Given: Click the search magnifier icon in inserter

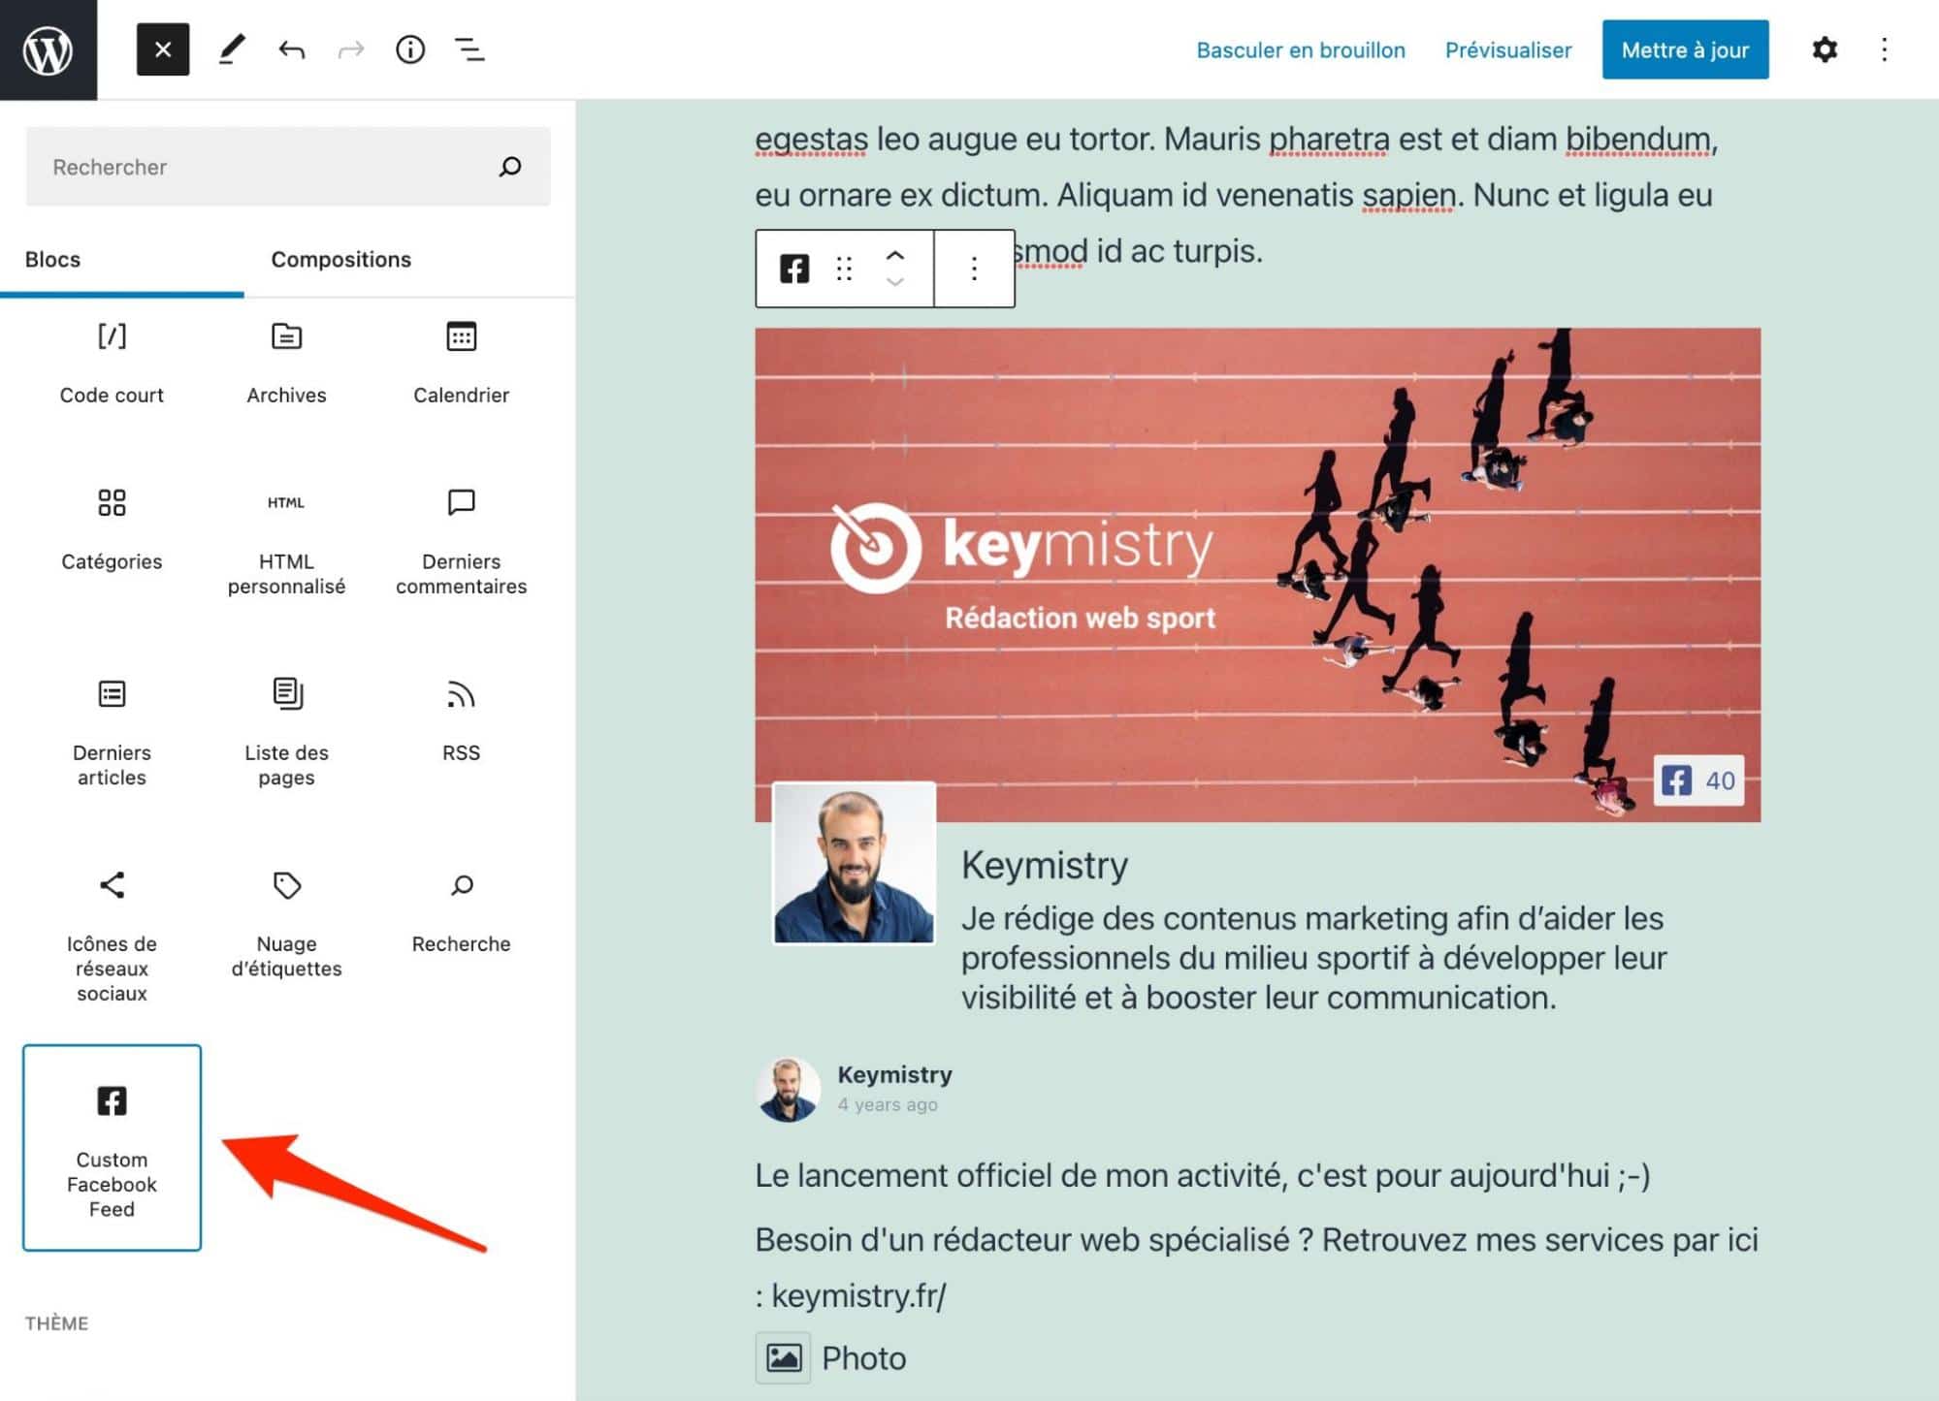Looking at the screenshot, I should coord(510,167).
